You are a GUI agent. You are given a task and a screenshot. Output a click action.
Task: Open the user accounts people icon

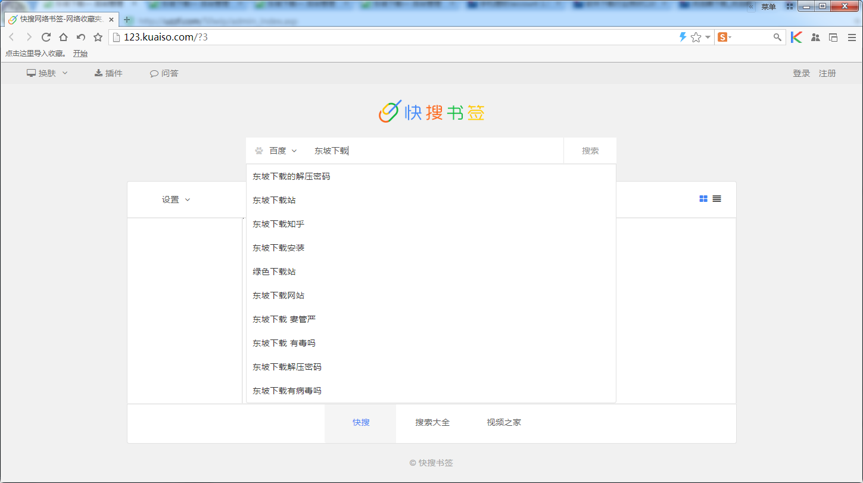coord(816,37)
